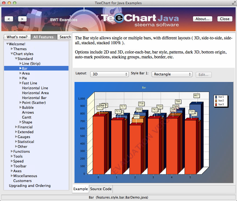
Task: Click the 709 bar value label
Action: pos(139,110)
